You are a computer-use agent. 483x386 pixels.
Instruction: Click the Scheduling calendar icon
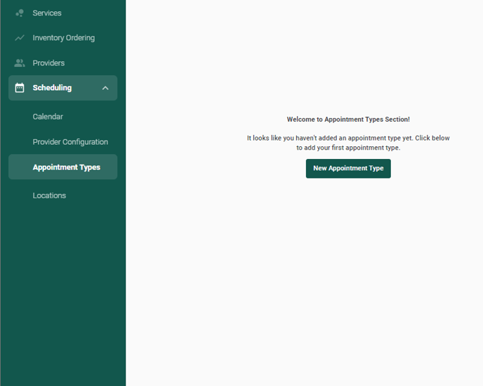tap(20, 88)
